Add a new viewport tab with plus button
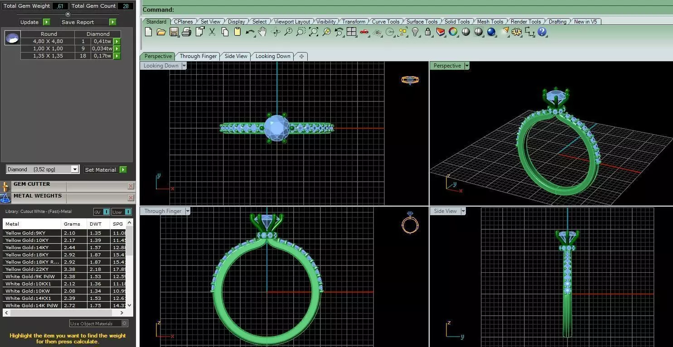Screen dimensions: 673x347 pyautogui.click(x=301, y=56)
